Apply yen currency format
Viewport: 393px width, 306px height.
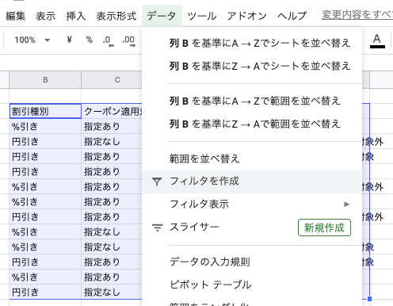pos(69,40)
